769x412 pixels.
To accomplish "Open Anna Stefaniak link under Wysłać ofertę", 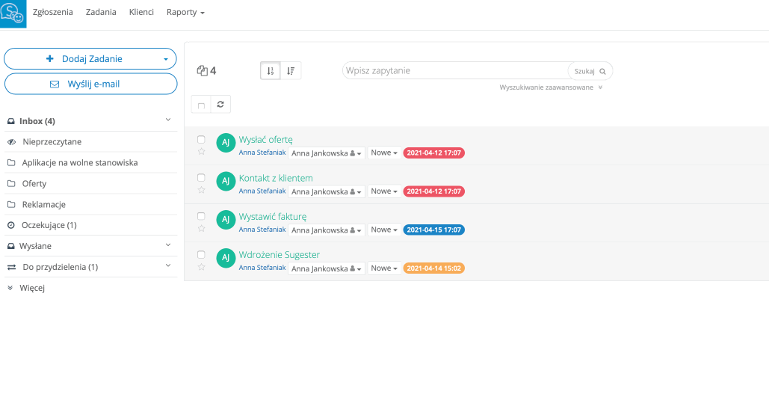I will point(262,153).
